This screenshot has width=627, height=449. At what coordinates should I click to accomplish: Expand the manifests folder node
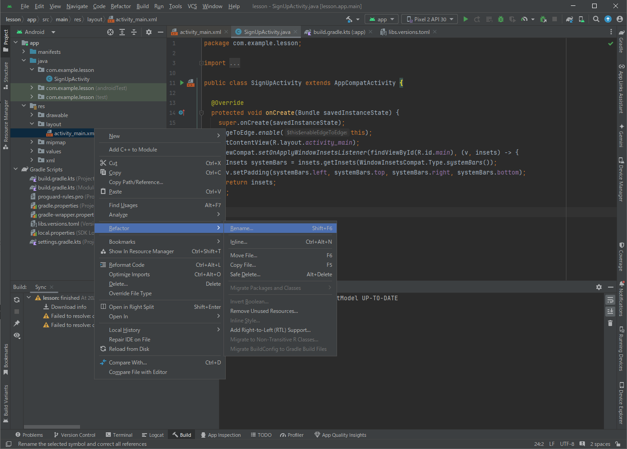coord(24,52)
